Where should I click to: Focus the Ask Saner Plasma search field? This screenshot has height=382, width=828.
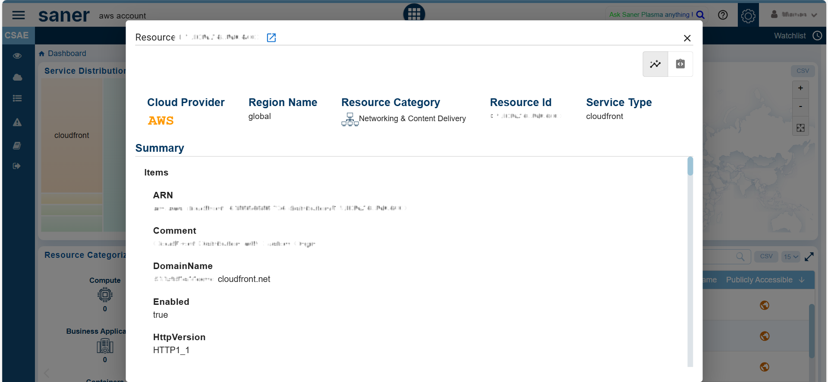pos(651,15)
